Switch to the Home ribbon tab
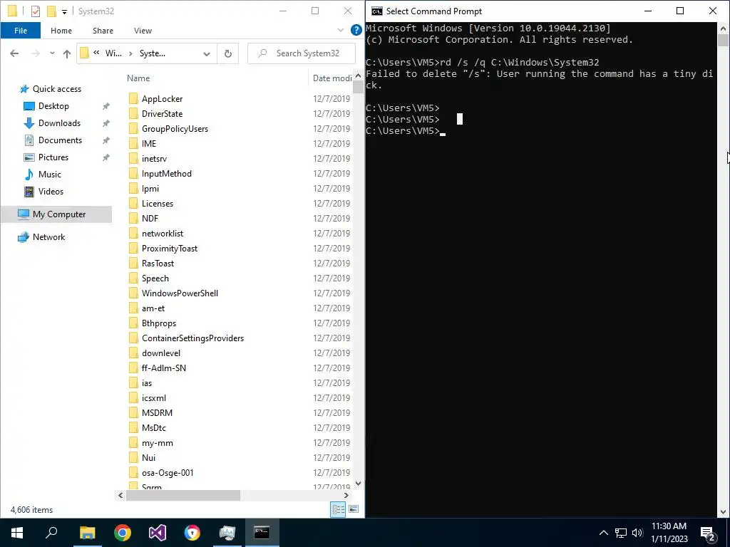 pyautogui.click(x=61, y=31)
